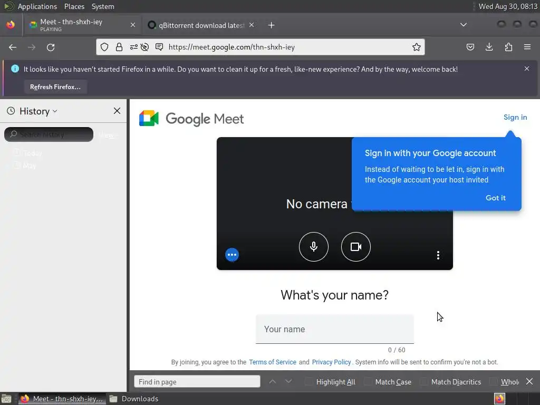The height and width of the screenshot is (405, 540).
Task: Toggle the microphone in Meet preview
Action: 313,247
